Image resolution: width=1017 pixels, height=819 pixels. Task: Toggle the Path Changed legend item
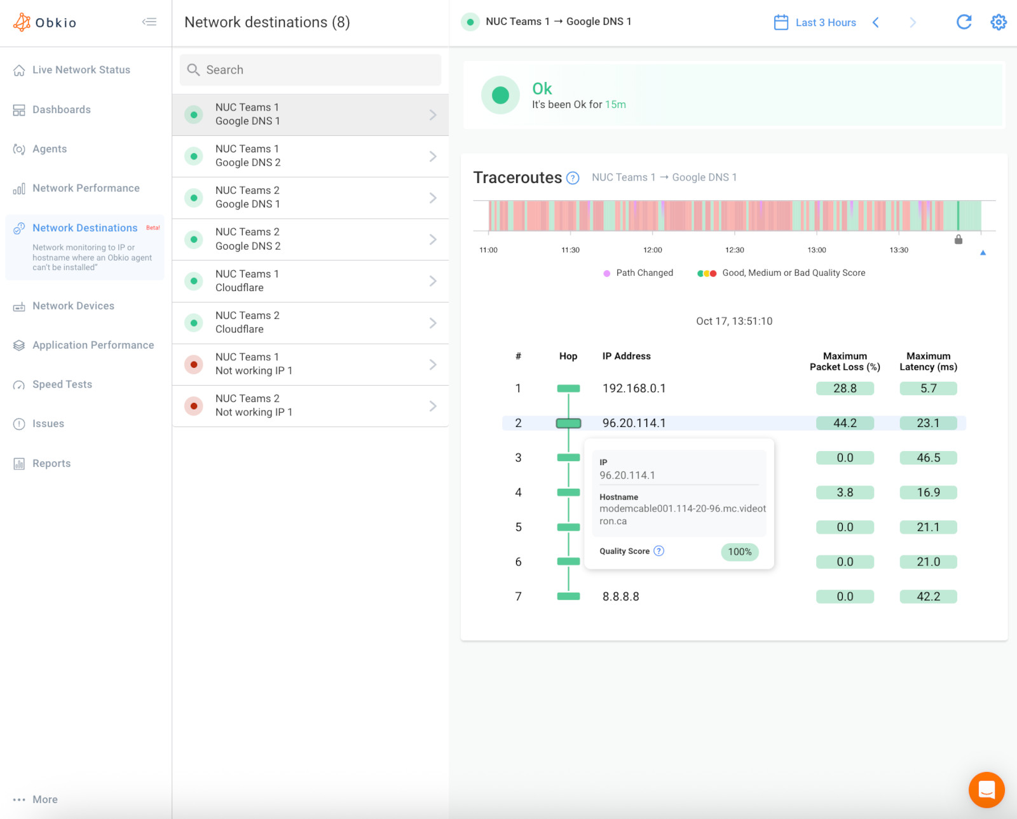point(638,273)
